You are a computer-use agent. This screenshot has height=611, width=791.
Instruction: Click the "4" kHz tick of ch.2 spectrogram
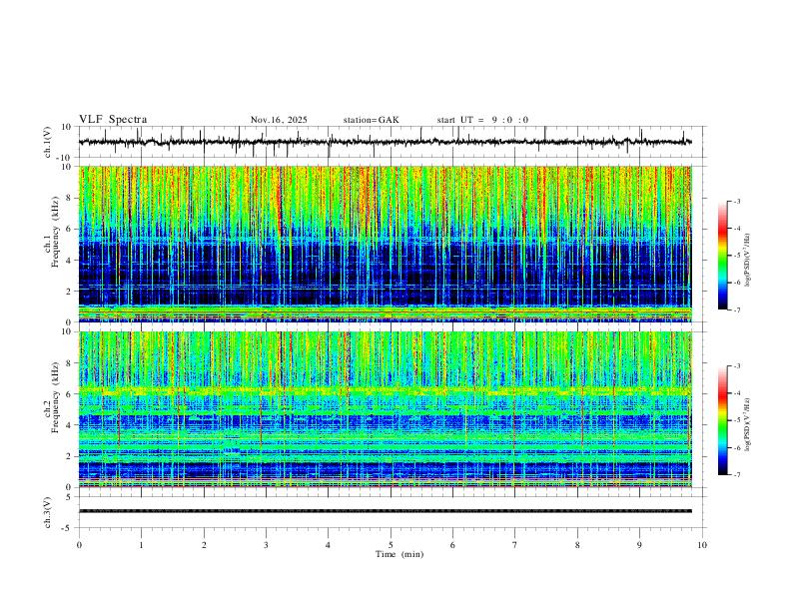click(69, 425)
